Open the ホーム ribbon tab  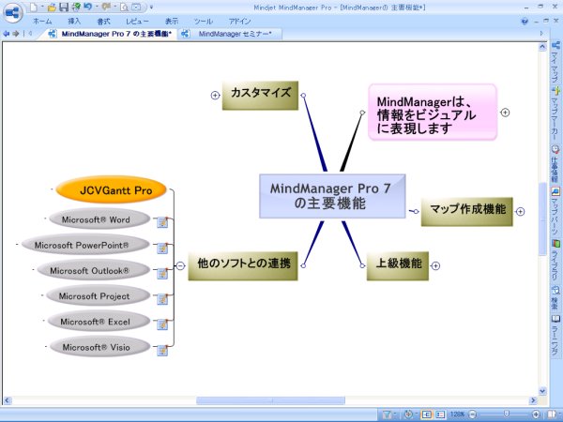42,22
